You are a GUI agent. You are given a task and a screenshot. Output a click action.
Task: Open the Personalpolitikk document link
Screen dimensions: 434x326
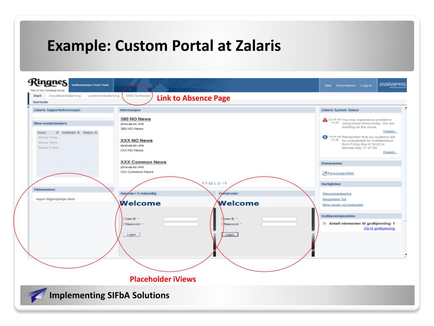[x=341, y=173]
